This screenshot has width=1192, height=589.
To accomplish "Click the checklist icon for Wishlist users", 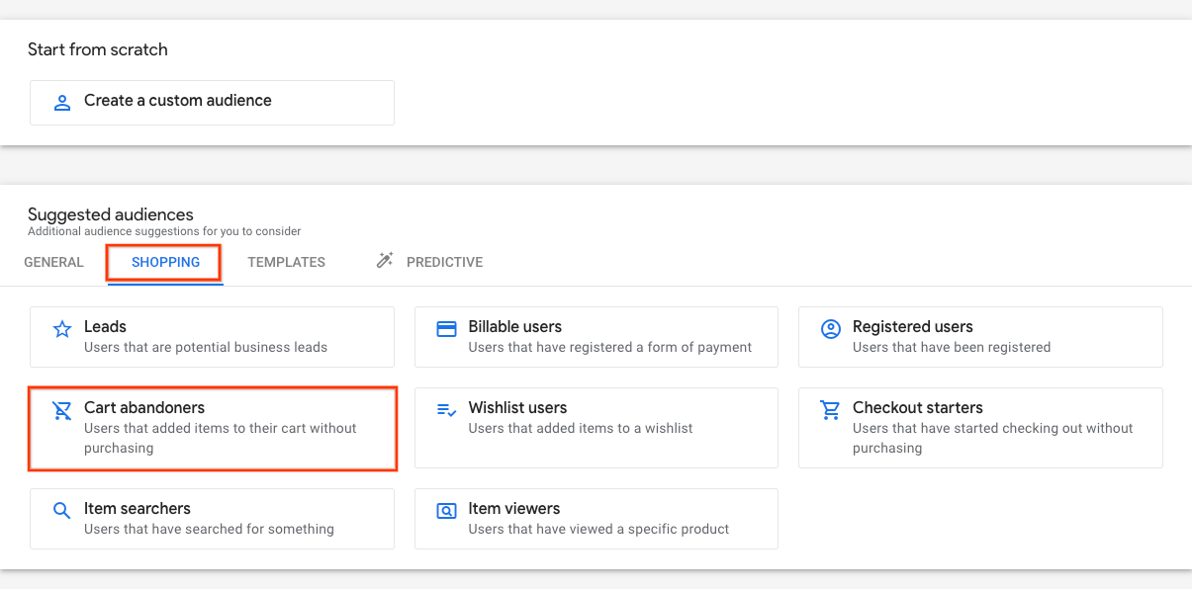I will point(447,410).
